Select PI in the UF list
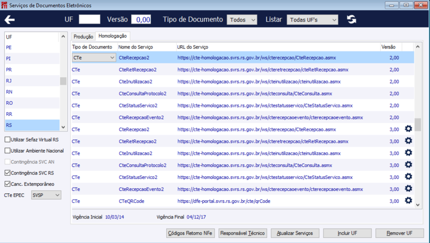Viewport: 430px width, 243px height. (x=32, y=58)
